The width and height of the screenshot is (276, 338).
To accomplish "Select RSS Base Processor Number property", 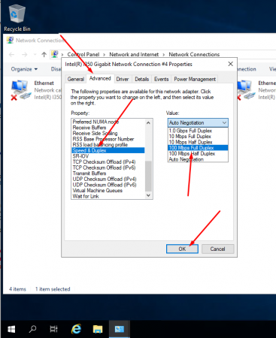I will point(108,139).
